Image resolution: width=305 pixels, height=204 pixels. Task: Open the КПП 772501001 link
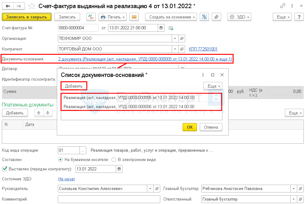tap(203, 49)
